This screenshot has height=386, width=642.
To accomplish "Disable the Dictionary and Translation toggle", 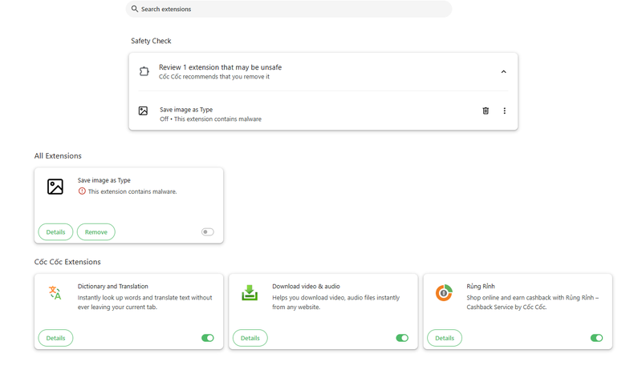I will click(208, 338).
